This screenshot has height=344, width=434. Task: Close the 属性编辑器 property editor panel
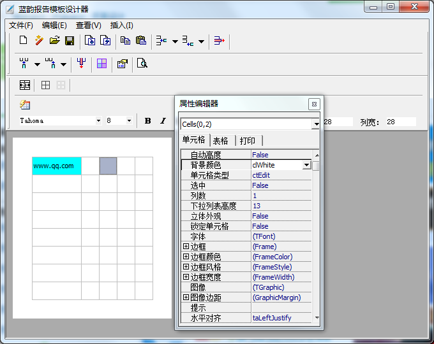pos(313,104)
